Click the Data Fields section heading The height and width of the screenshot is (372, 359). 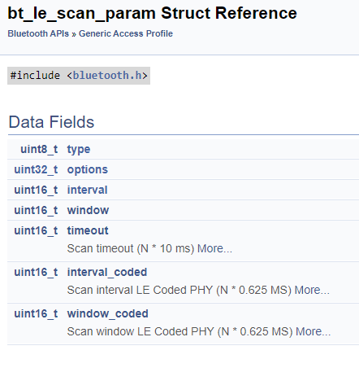(51, 122)
